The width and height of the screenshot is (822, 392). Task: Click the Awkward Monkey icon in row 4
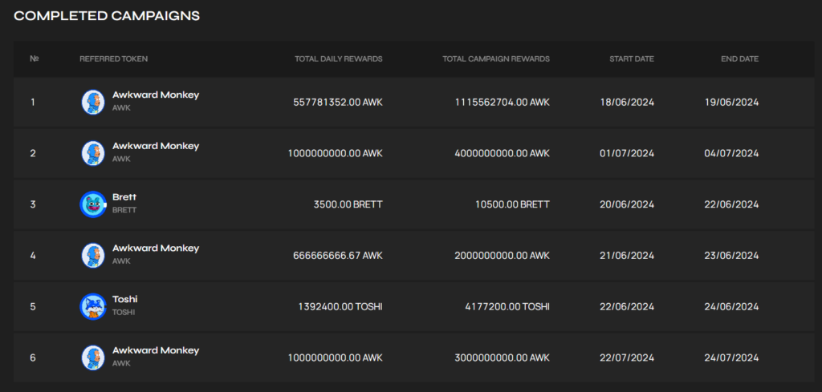coord(93,256)
